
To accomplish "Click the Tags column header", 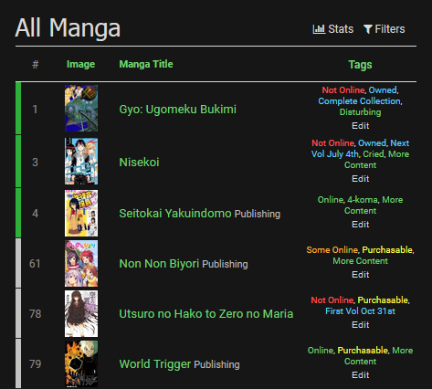I will click(x=360, y=65).
